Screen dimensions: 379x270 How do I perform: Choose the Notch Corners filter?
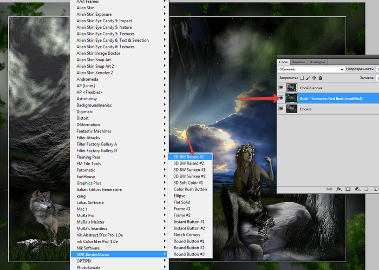190,235
